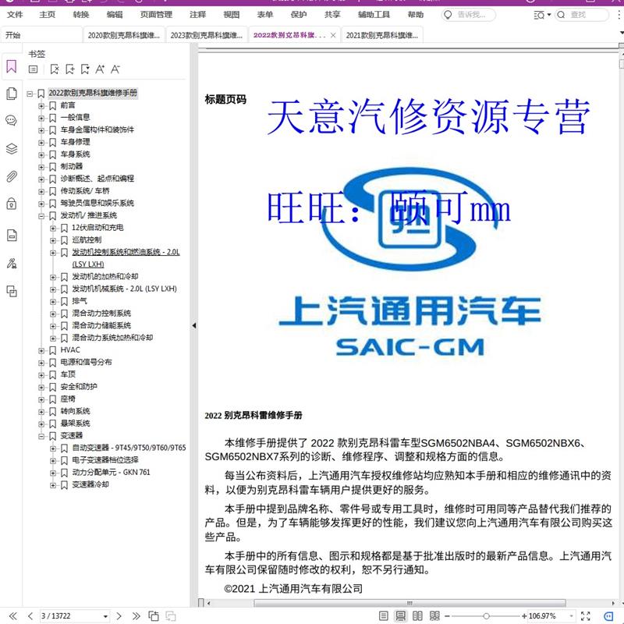This screenshot has width=624, height=624.
Task: Open the 页面管理 ribbon tab
Action: pos(156,15)
